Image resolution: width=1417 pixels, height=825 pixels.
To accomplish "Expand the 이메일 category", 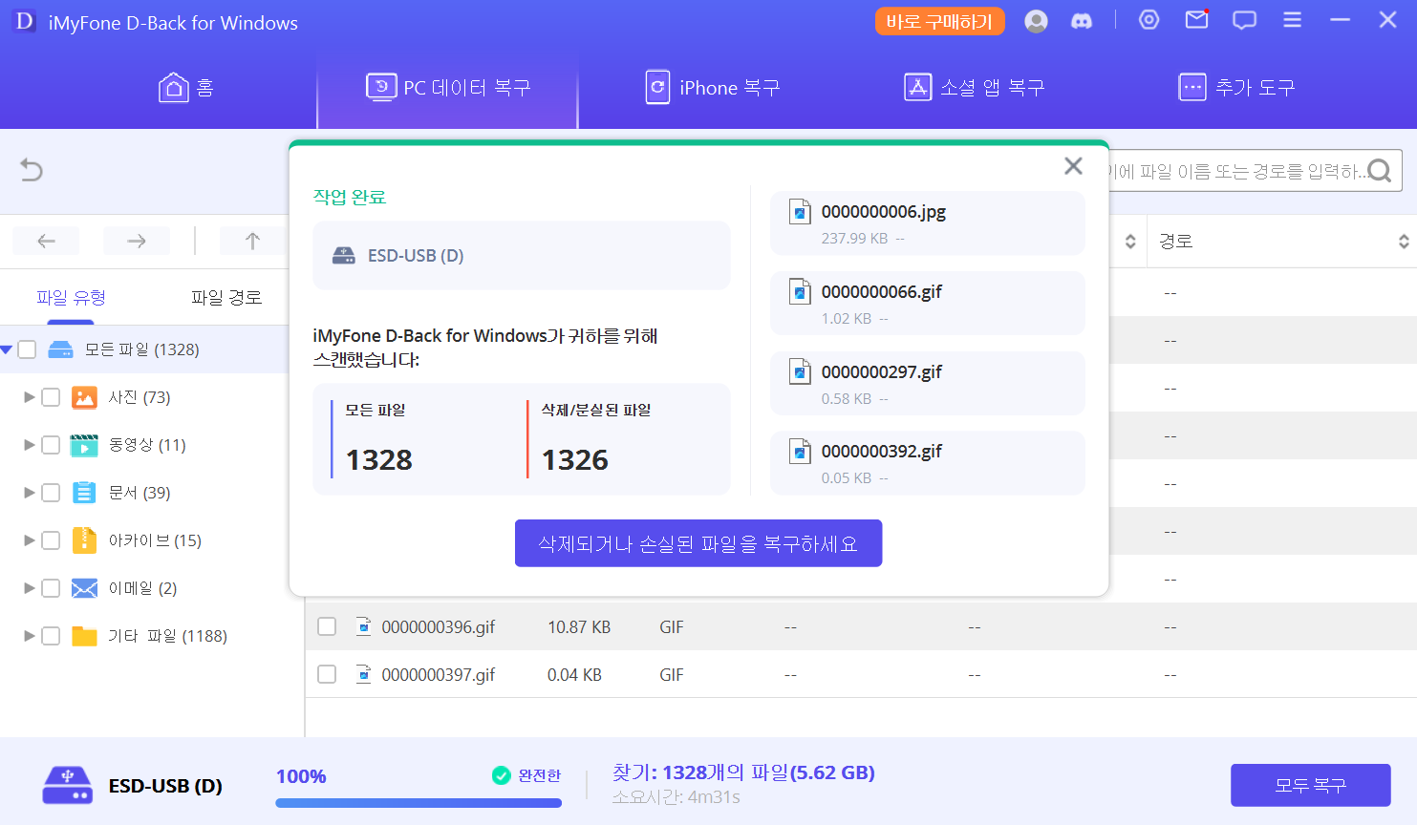I will pos(30,588).
